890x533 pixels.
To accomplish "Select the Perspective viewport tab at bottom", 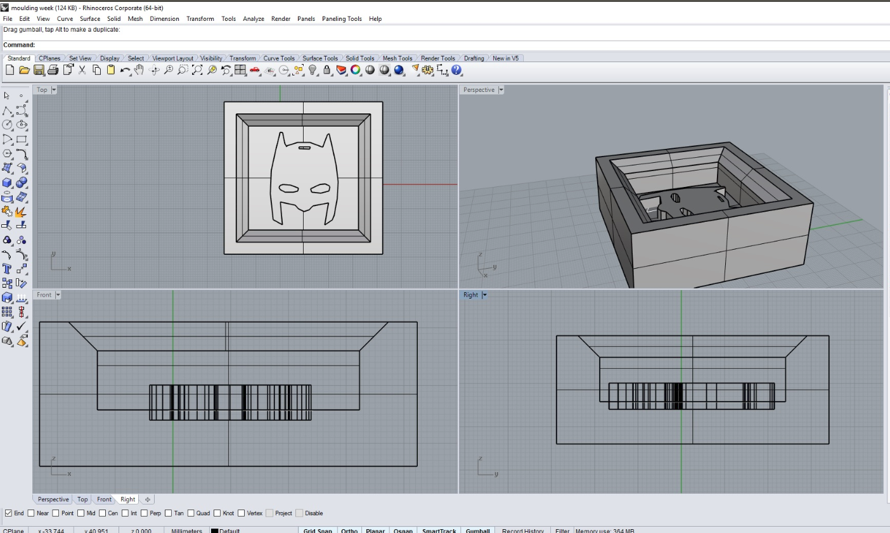I will pyautogui.click(x=53, y=499).
